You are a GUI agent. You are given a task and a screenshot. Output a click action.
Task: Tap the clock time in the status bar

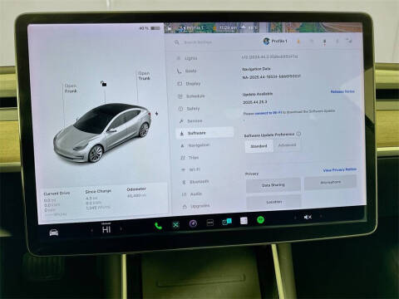pos(228,27)
